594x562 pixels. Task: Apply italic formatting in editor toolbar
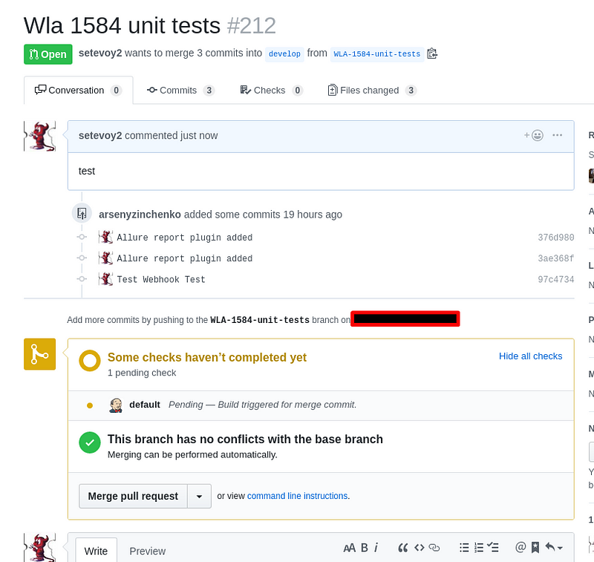(x=376, y=548)
